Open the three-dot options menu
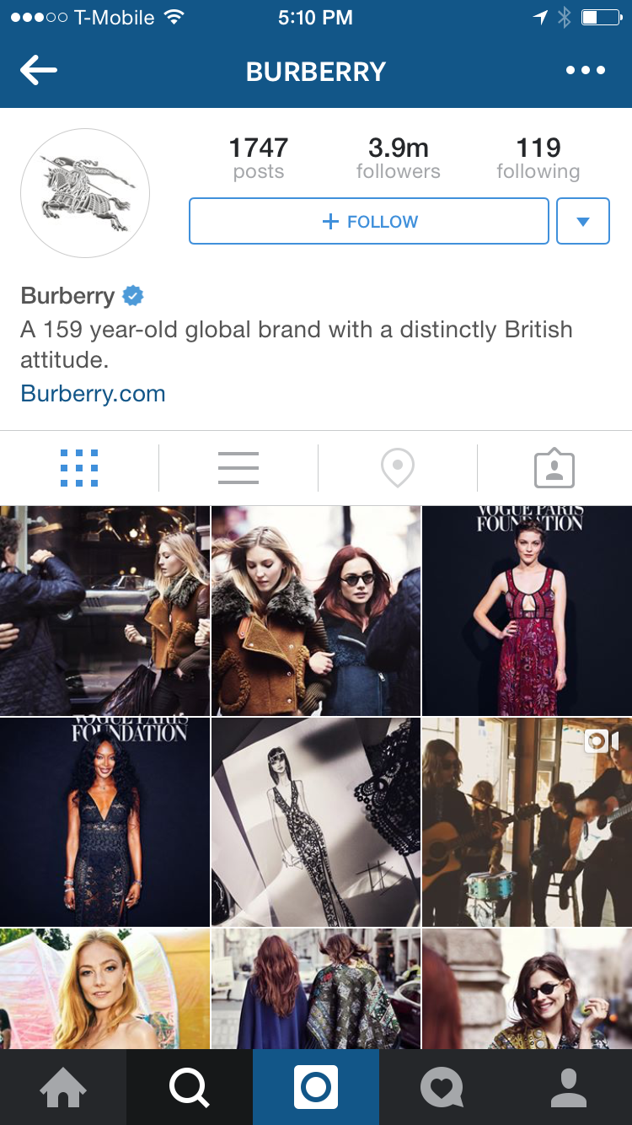This screenshot has width=632, height=1125. (x=586, y=71)
